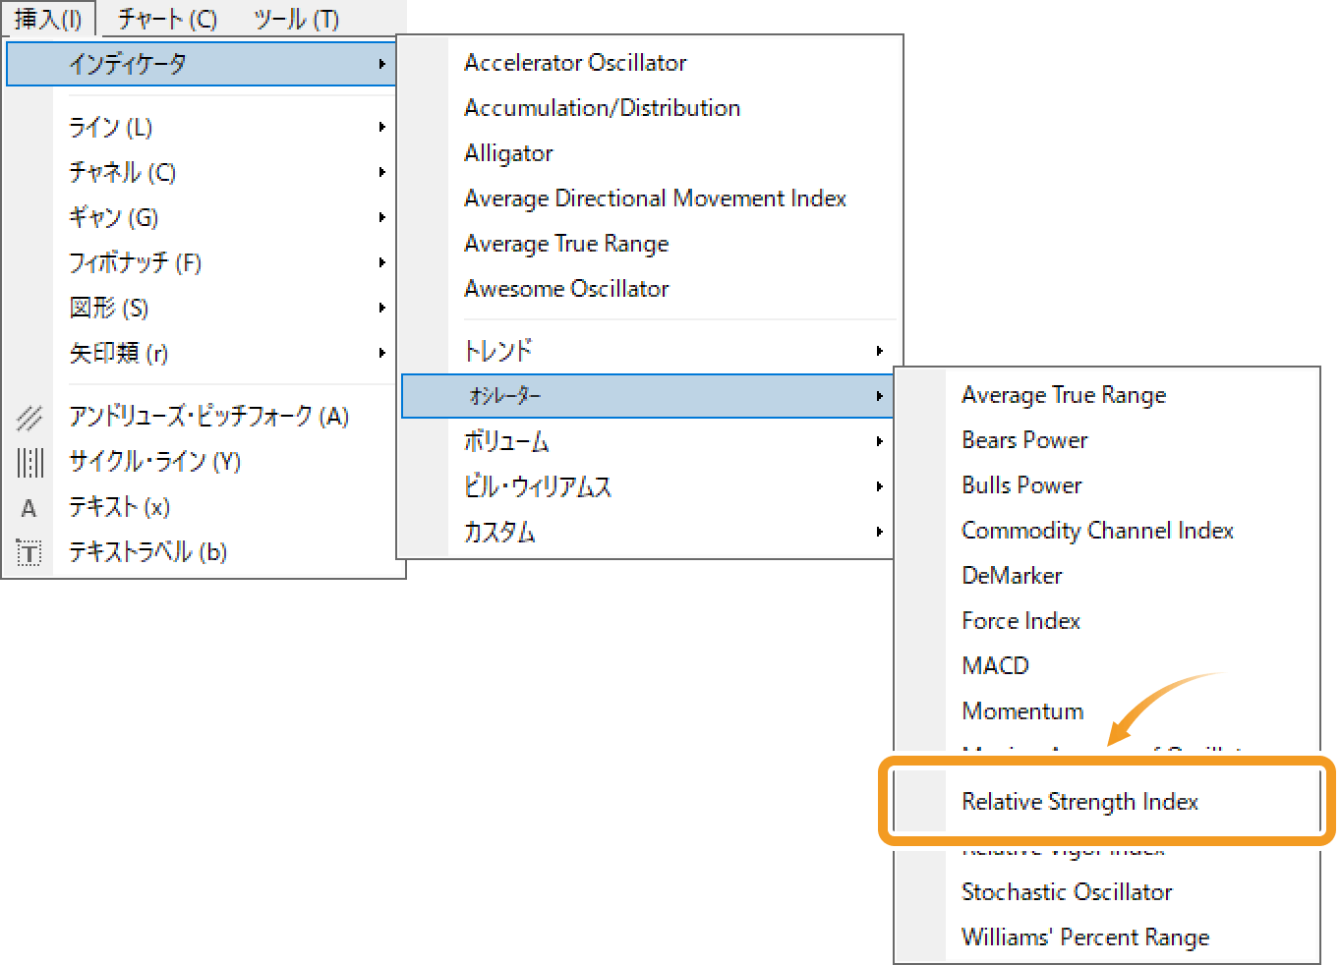Expand the カスタム submenu

click(x=649, y=532)
